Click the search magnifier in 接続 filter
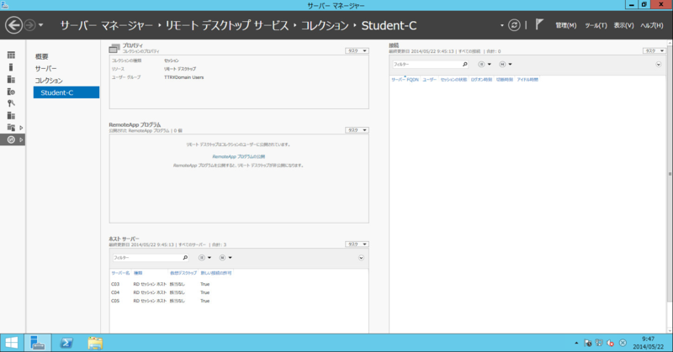Screen dimensions: 673x352 tap(465, 65)
